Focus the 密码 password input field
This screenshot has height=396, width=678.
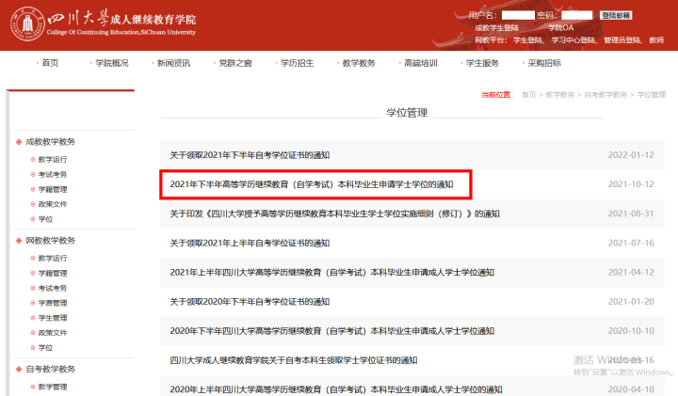(577, 15)
